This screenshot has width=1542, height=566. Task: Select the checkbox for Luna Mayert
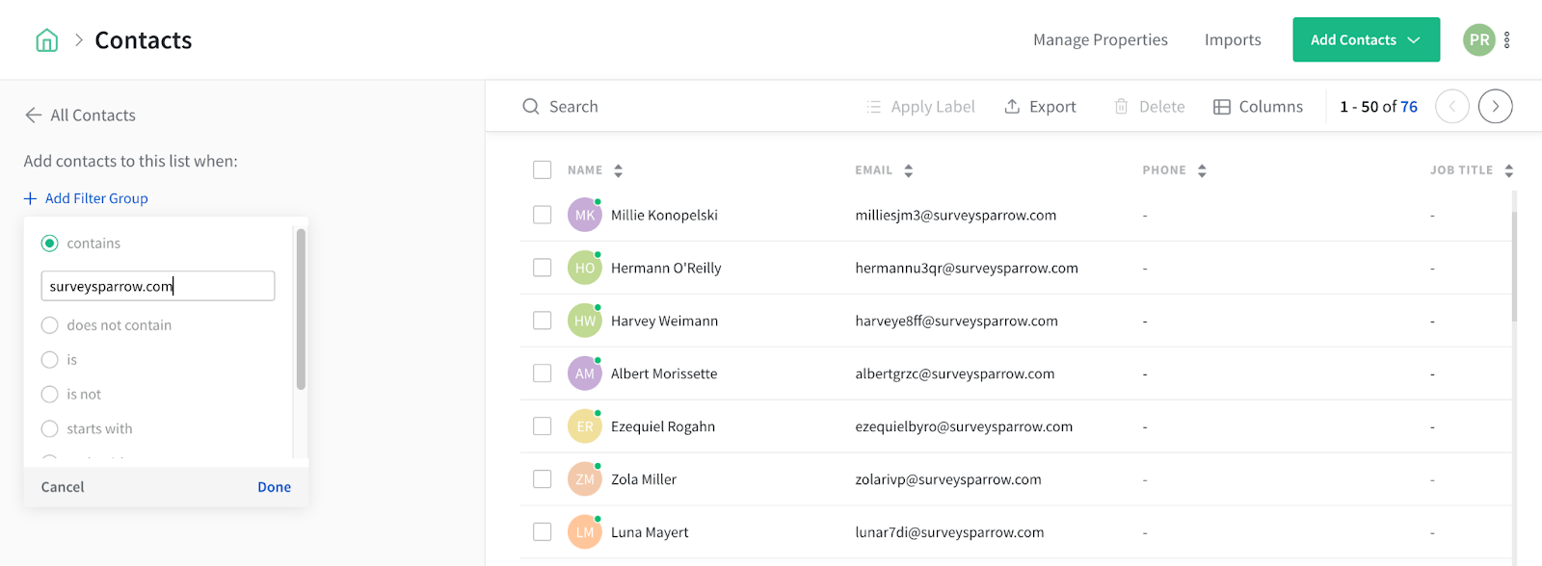(x=543, y=532)
